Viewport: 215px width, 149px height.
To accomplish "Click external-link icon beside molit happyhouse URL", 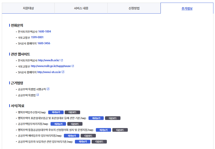I will click(x=73, y=66).
